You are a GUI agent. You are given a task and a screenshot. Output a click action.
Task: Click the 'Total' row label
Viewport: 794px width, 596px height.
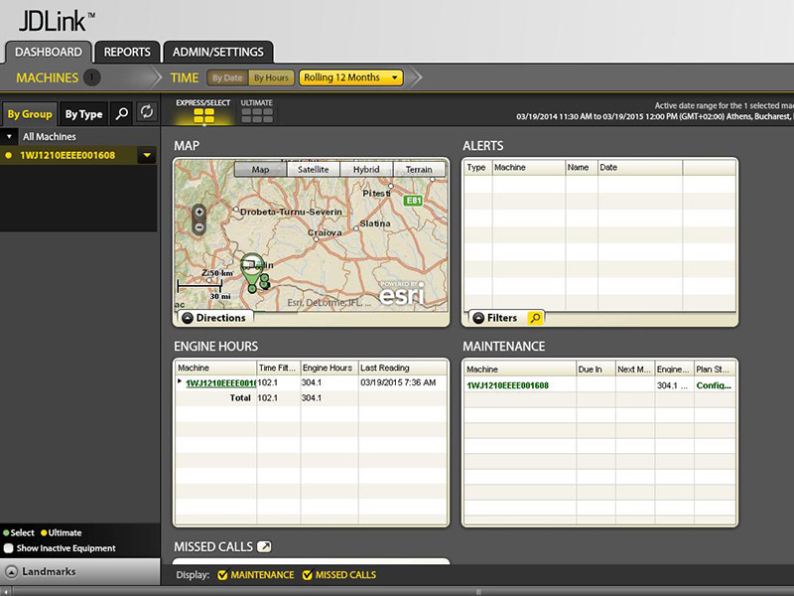240,398
